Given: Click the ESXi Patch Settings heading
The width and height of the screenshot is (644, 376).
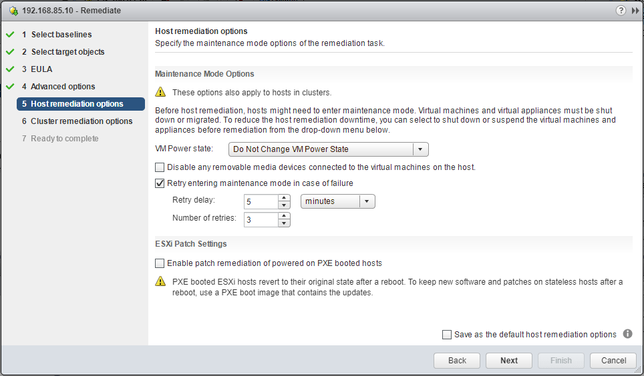Looking at the screenshot, I should coord(191,243).
